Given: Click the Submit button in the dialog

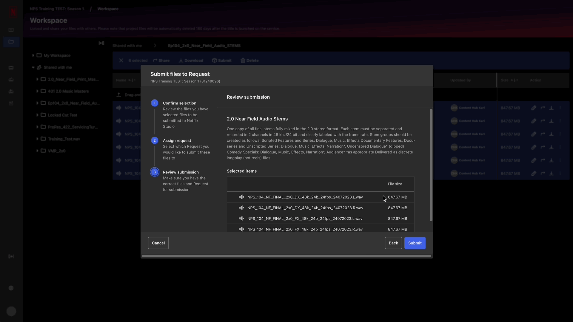Looking at the screenshot, I should pyautogui.click(x=415, y=243).
